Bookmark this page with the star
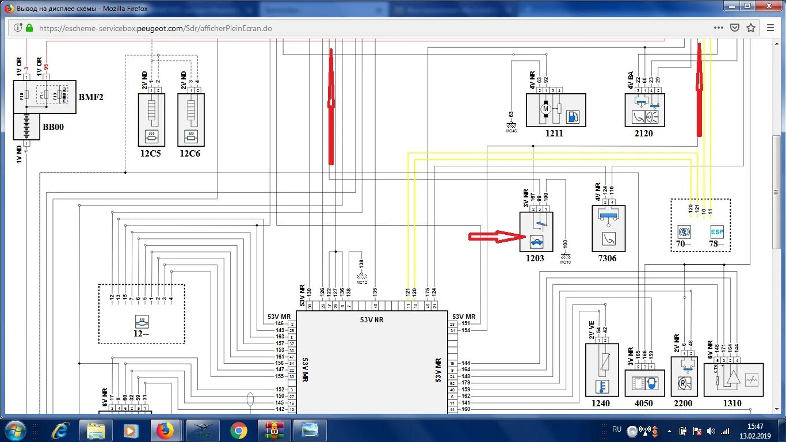The image size is (786, 442). [x=750, y=28]
